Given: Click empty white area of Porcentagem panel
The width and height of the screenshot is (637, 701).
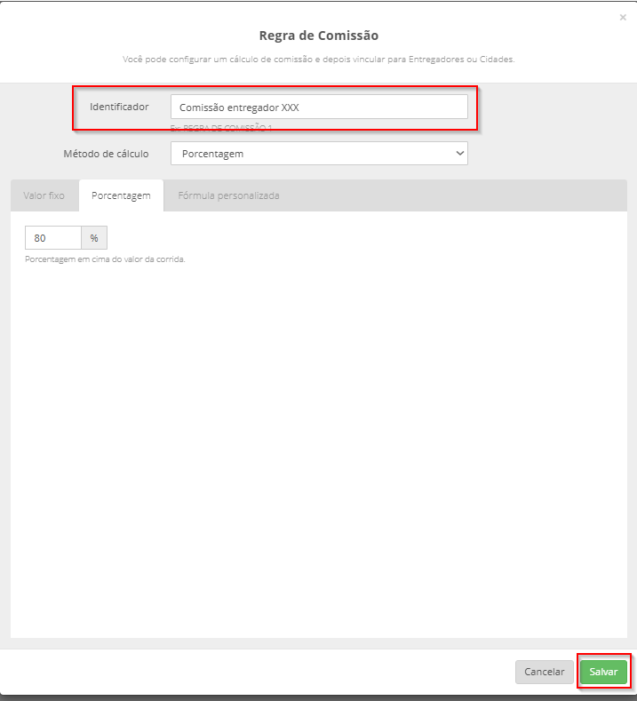Looking at the screenshot, I should point(319,447).
